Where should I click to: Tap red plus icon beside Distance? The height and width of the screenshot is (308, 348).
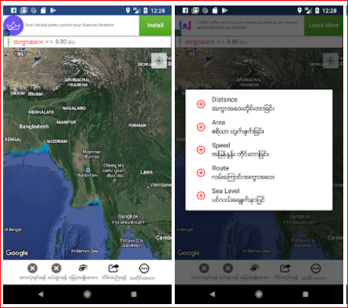[201, 104]
